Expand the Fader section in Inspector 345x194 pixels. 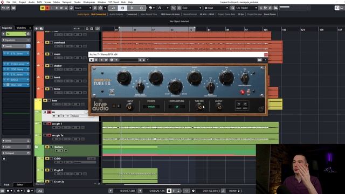(16, 147)
